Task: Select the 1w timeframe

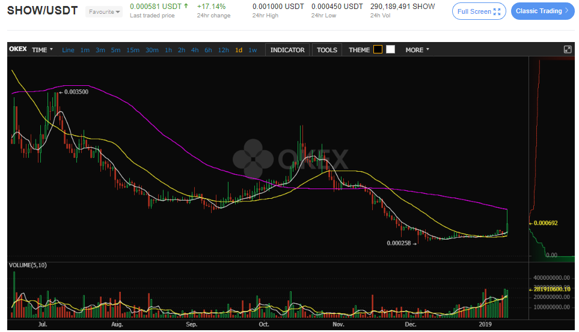Action: [x=253, y=50]
